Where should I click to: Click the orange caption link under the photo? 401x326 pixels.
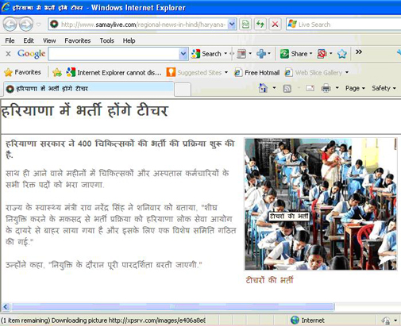[269, 280]
